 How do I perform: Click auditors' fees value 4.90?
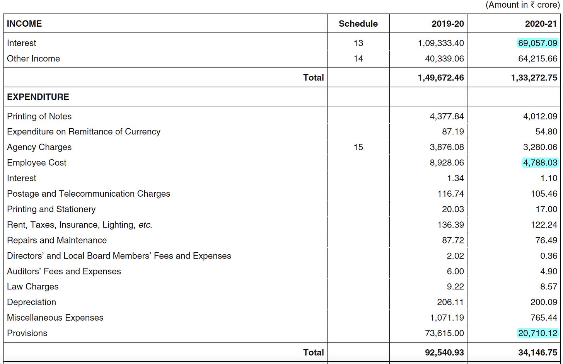click(549, 271)
